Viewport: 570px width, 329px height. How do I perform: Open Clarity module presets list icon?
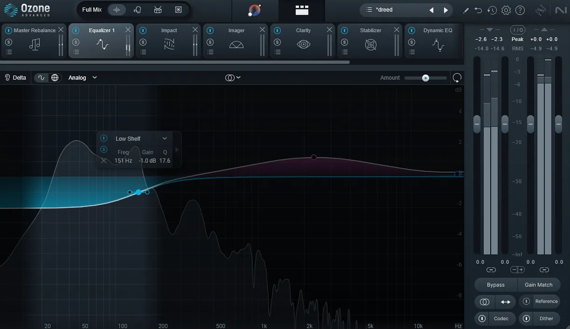pyautogui.click(x=277, y=52)
